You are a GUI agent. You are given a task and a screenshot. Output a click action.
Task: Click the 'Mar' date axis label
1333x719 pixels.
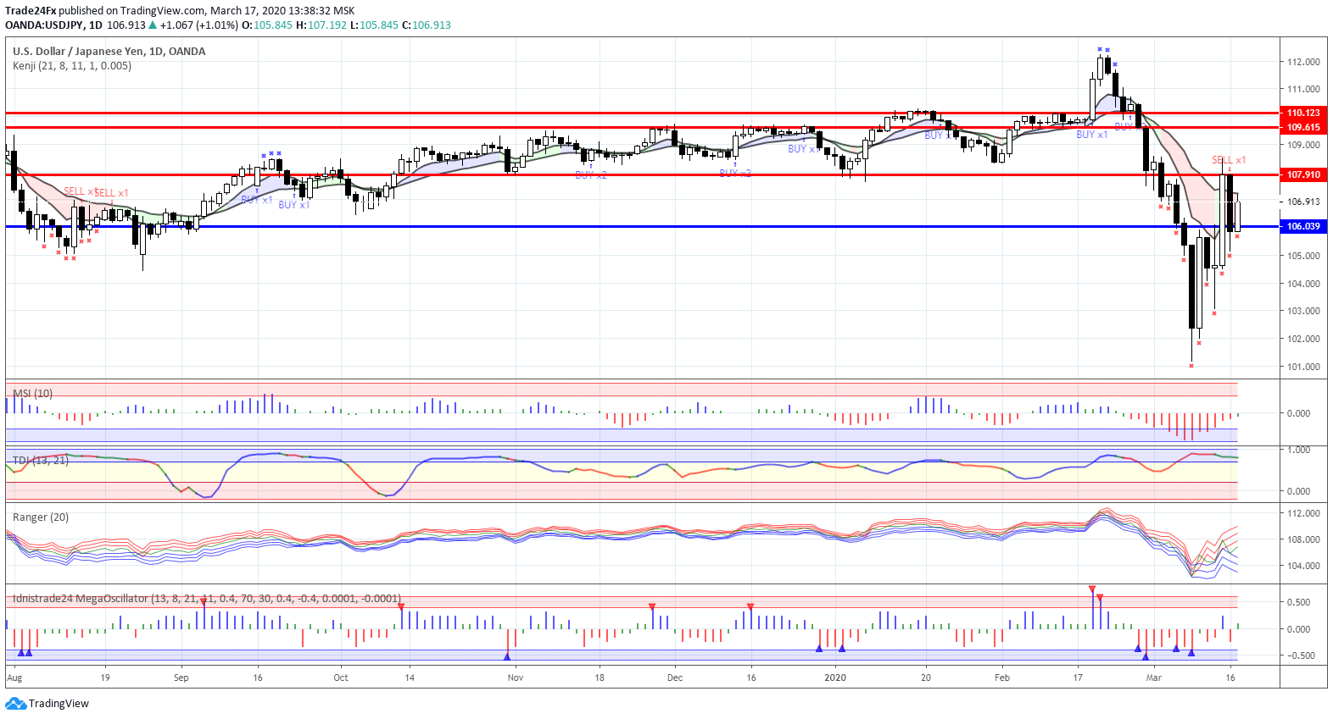1154,678
